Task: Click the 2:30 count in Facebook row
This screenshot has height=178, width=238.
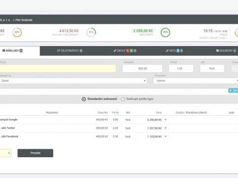Action: click(116, 136)
